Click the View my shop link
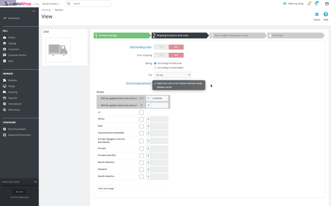Screen dimensions: 331x206 pyautogui.click(x=296, y=4)
